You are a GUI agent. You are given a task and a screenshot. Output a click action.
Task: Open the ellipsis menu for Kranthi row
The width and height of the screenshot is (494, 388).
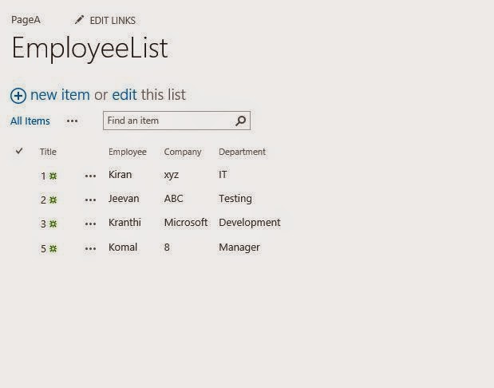[x=90, y=224]
